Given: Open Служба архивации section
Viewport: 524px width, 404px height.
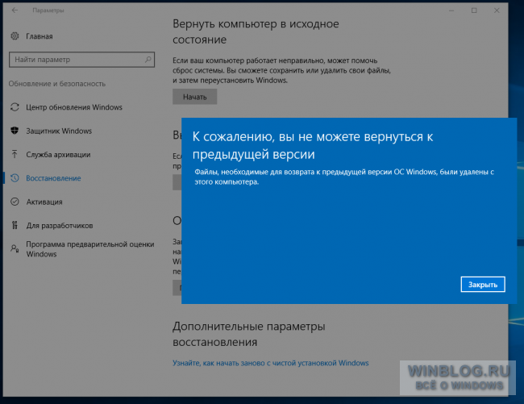Looking at the screenshot, I should pos(58,155).
